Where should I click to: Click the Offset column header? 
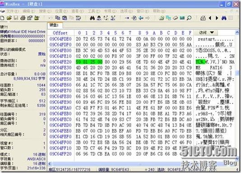[60, 33]
